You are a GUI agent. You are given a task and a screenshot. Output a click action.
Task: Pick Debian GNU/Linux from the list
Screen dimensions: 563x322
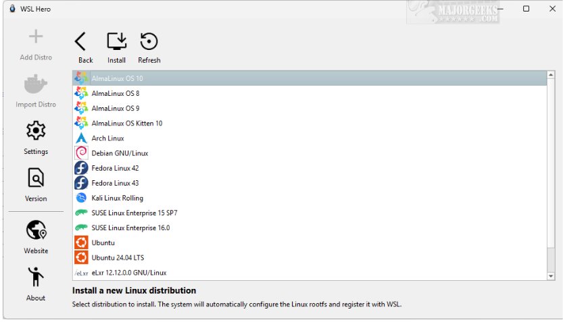[310, 153]
